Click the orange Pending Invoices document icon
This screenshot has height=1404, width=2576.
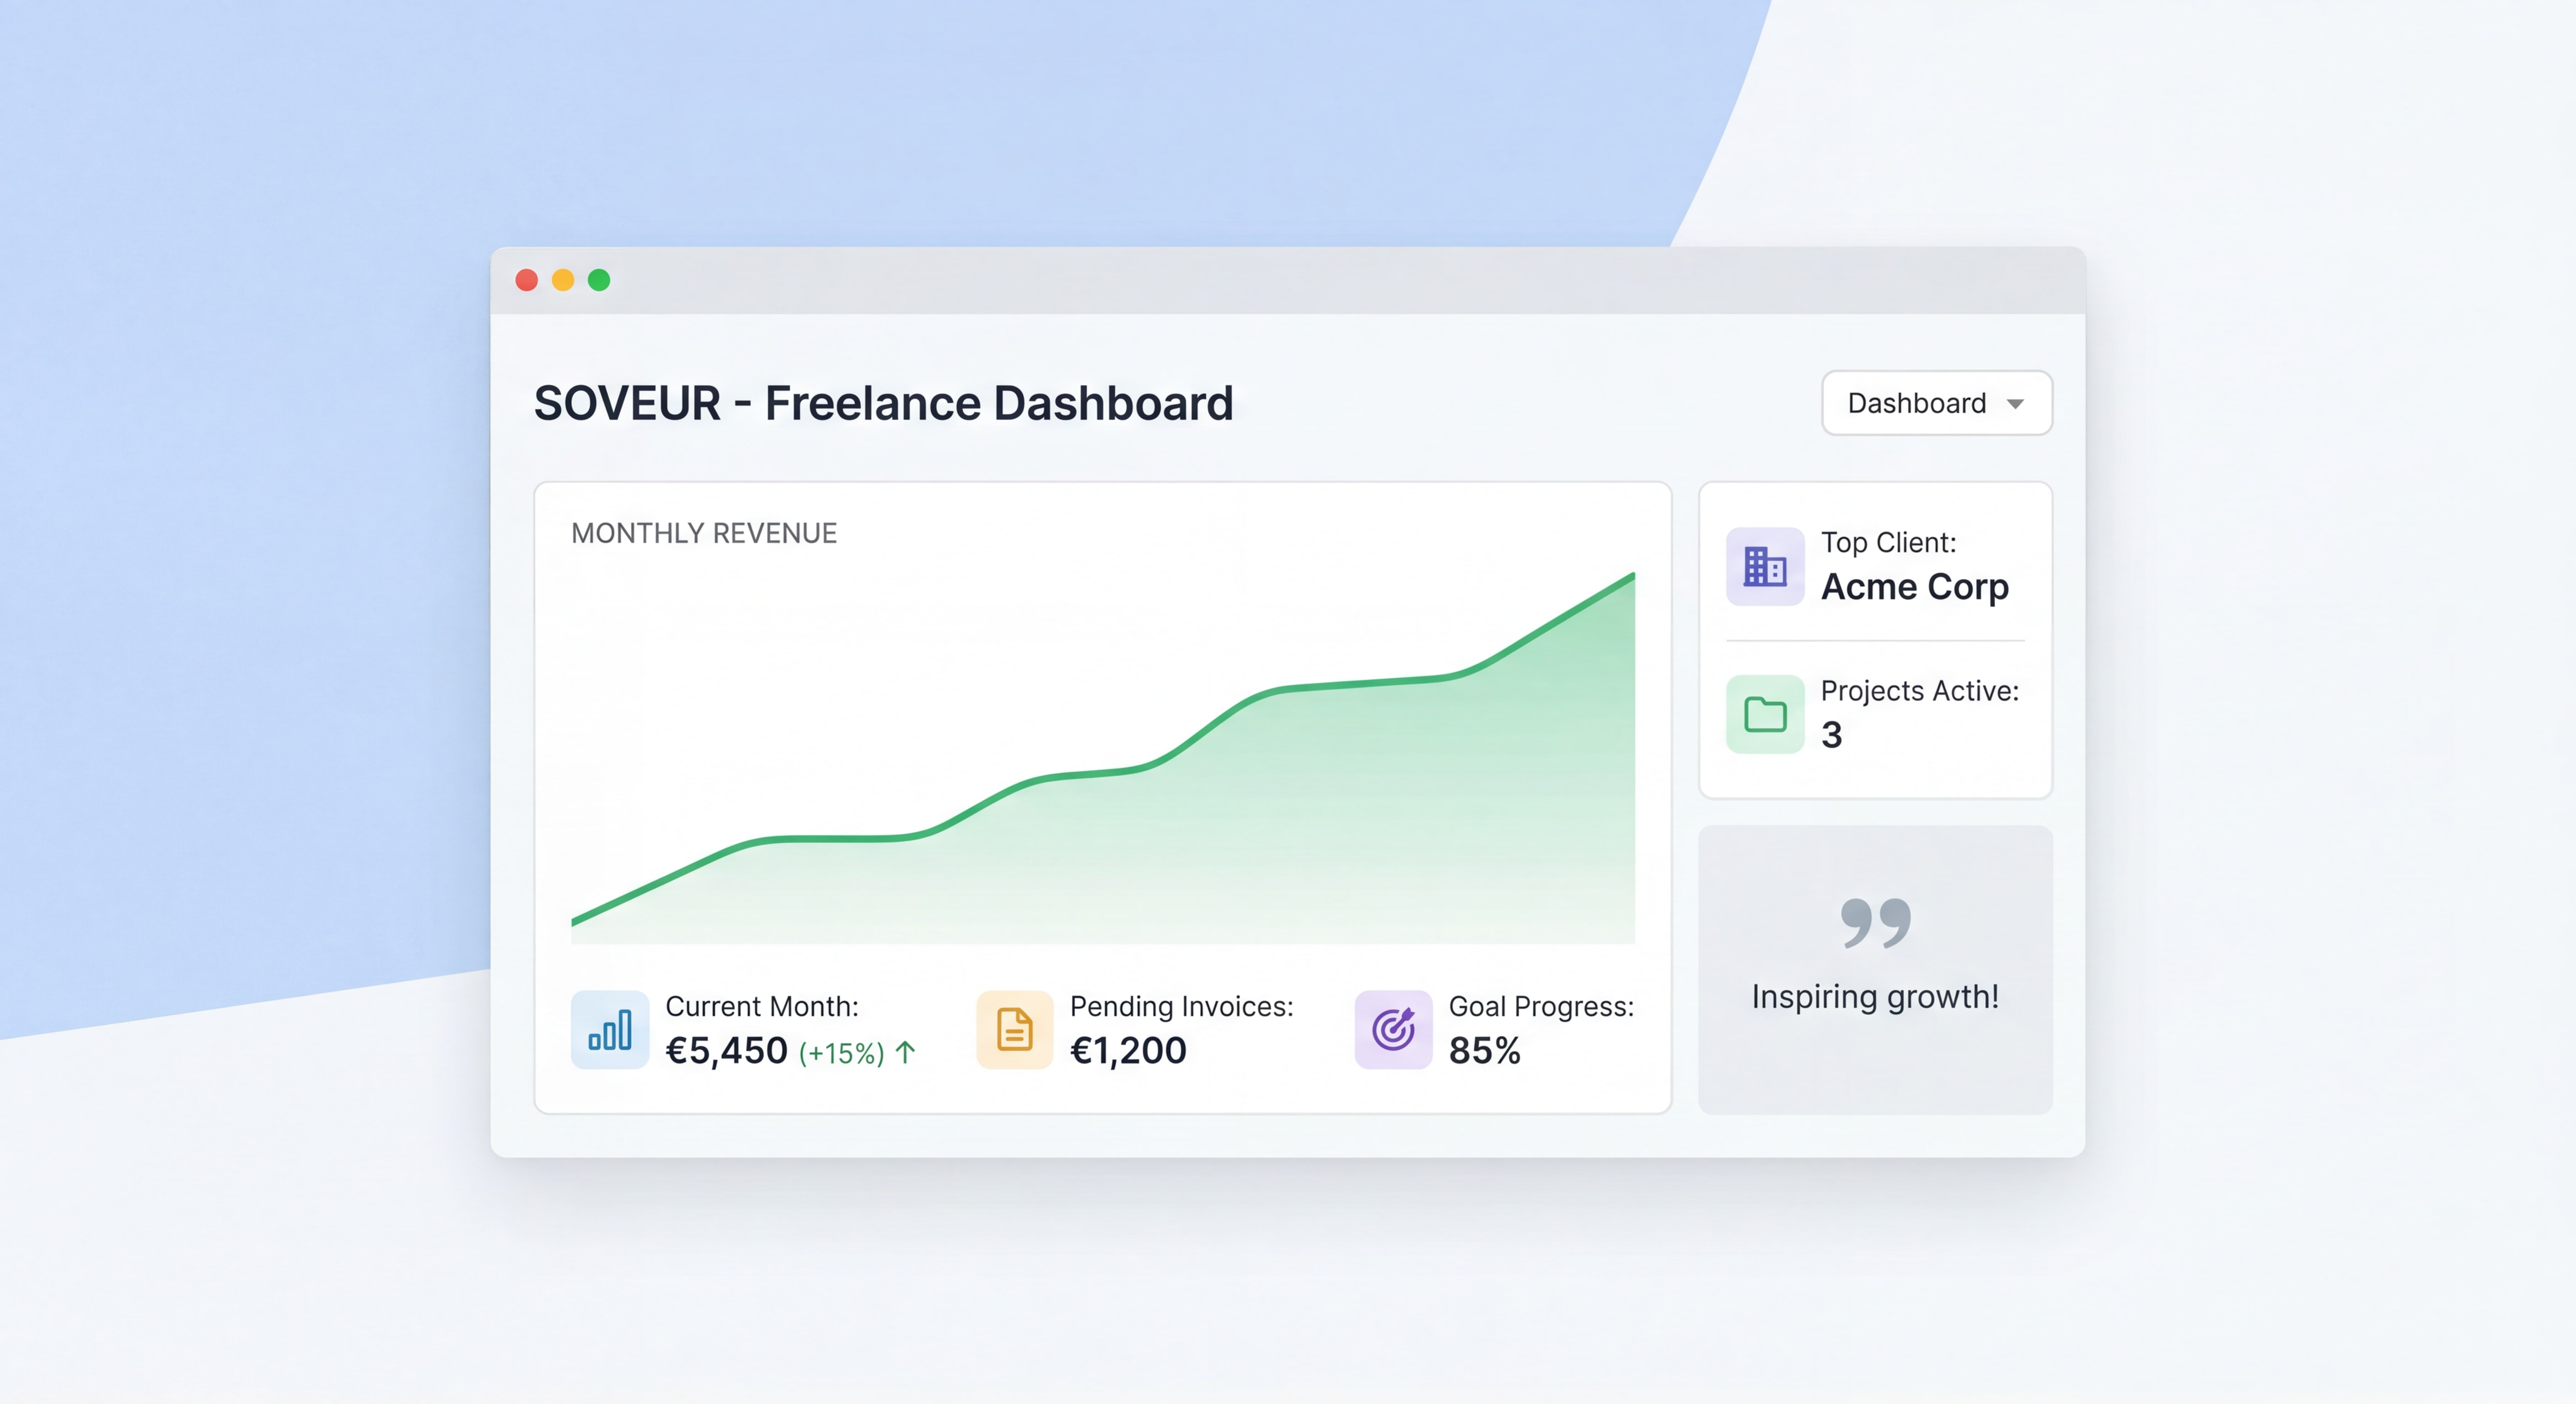coord(1013,1029)
